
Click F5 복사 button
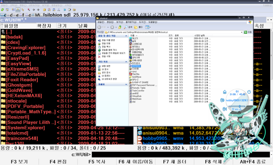[97, 162]
